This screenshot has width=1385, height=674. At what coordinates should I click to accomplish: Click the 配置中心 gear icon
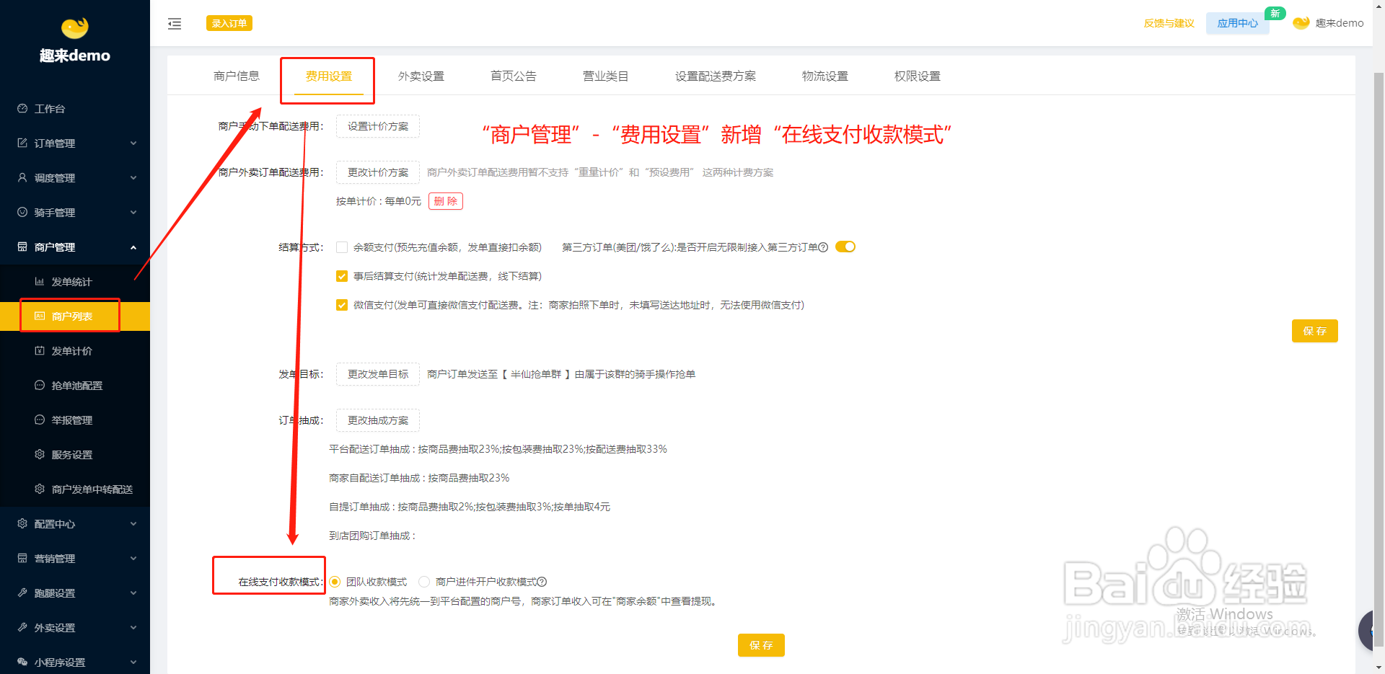(x=22, y=523)
